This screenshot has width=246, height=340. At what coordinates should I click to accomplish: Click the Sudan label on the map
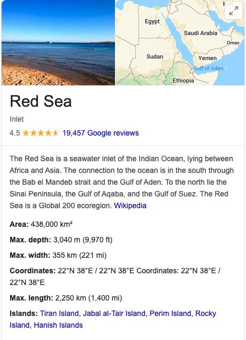click(155, 57)
